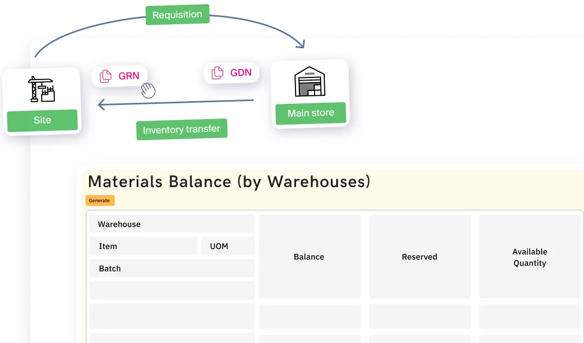The image size is (584, 343).
Task: Click the pink GRN text
Action: tap(129, 76)
